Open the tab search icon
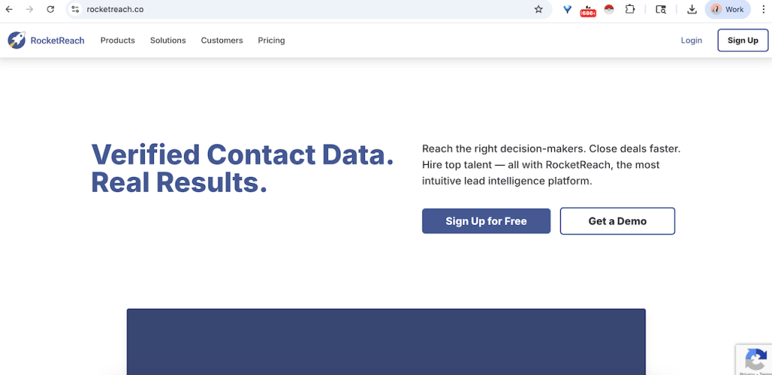772x375 pixels. tap(661, 10)
